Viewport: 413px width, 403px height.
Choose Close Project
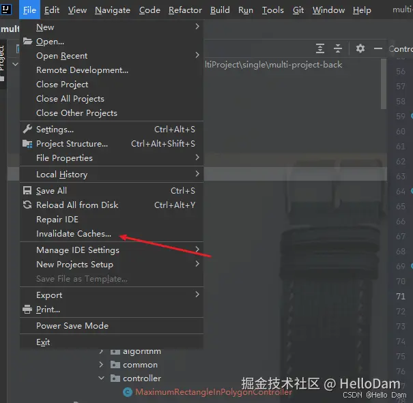pyautogui.click(x=111, y=84)
